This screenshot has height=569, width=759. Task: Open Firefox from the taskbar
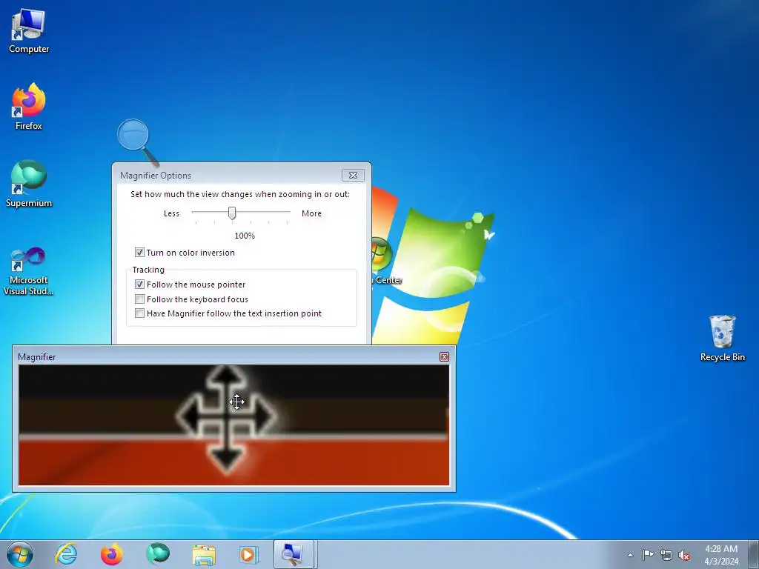(x=112, y=554)
